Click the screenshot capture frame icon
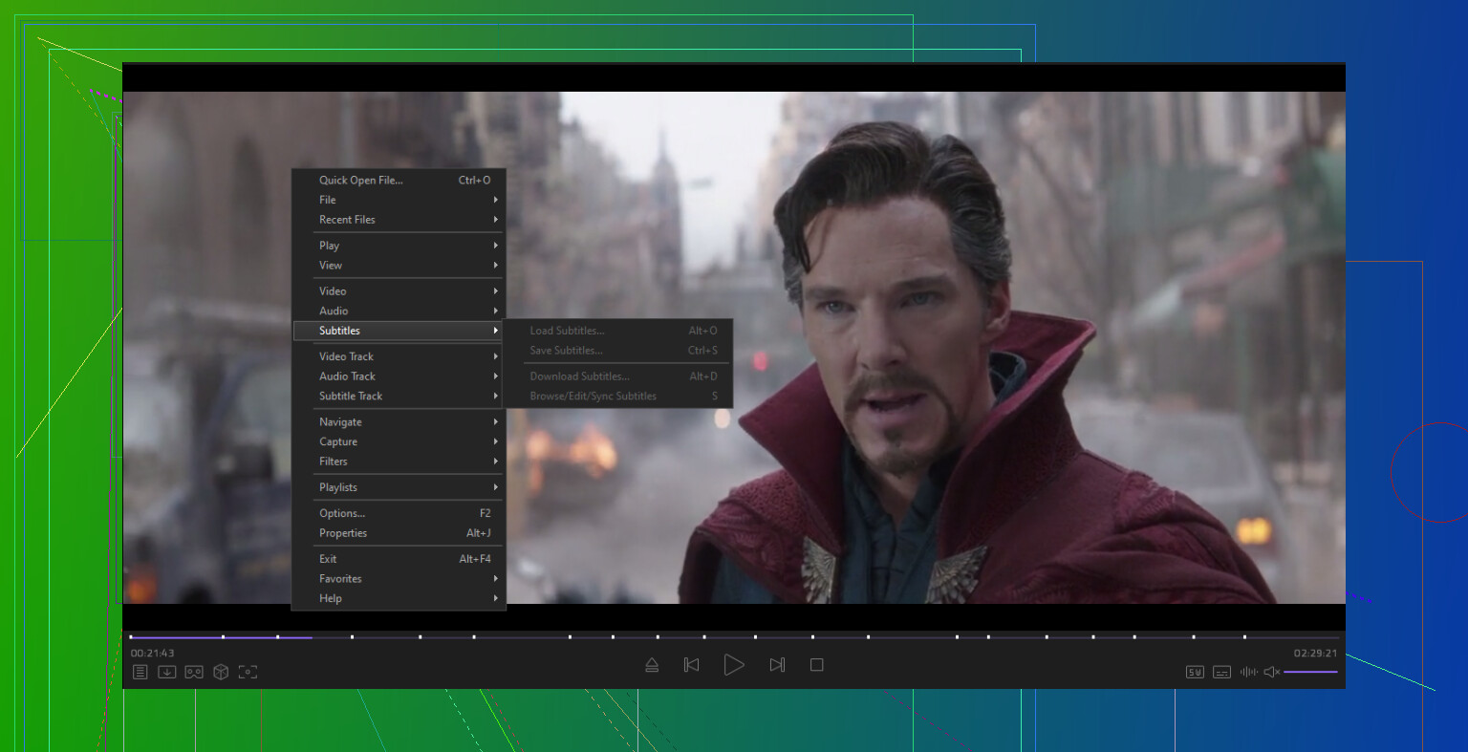The height and width of the screenshot is (752, 1468). click(x=248, y=672)
